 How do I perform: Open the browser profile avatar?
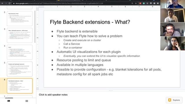(x=158, y=3)
